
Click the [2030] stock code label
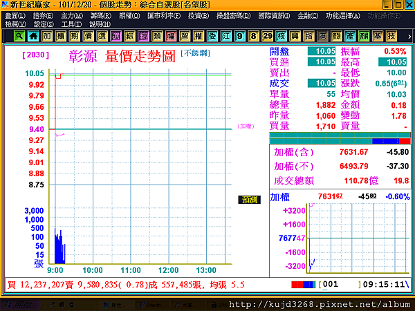(x=36, y=55)
